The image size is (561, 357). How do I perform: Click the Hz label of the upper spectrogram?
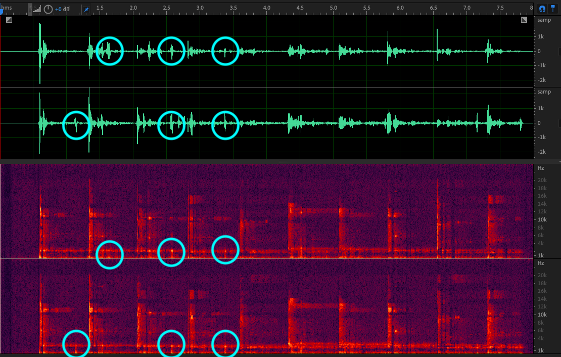pyautogui.click(x=541, y=168)
